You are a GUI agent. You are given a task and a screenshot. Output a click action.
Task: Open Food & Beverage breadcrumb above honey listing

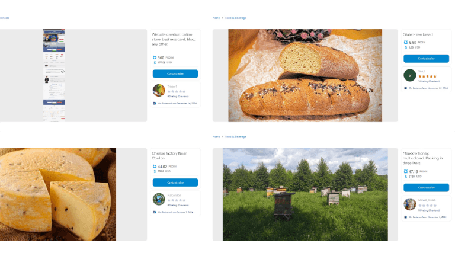click(236, 137)
